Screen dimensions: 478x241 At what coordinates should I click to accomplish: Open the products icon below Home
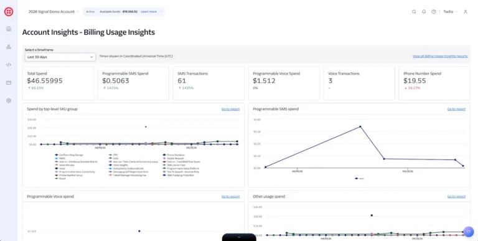click(x=9, y=47)
